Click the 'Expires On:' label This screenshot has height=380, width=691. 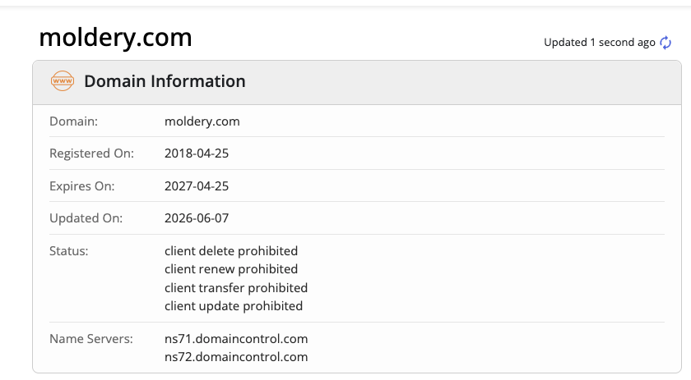pyautogui.click(x=82, y=186)
